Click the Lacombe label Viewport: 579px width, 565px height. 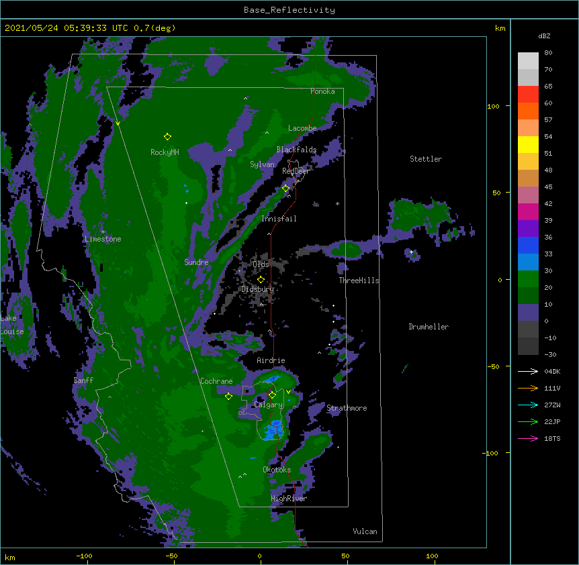(302, 128)
